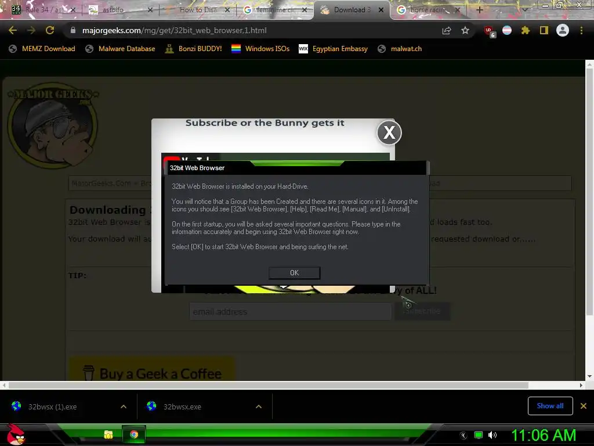Open Bonzi BUDDY! bookmark

194,49
